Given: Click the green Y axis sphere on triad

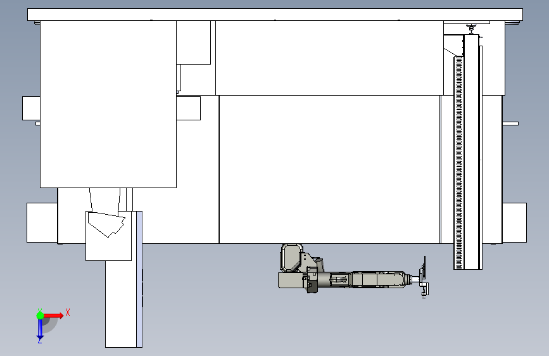Looking at the screenshot, I should [40, 315].
